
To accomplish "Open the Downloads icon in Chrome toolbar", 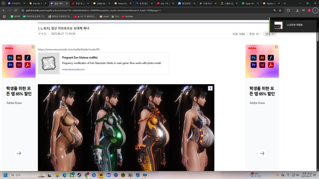I will (x=297, y=10).
